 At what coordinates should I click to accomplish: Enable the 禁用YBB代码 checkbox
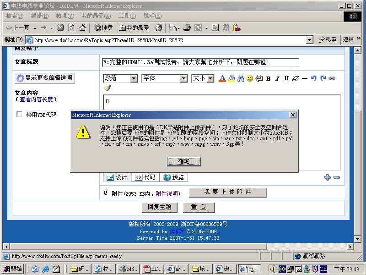coord(19,115)
